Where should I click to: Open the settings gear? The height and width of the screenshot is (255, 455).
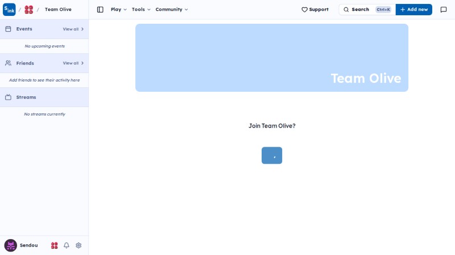click(78, 245)
